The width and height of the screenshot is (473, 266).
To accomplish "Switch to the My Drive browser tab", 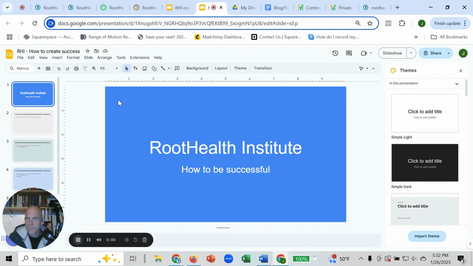I will click(244, 7).
